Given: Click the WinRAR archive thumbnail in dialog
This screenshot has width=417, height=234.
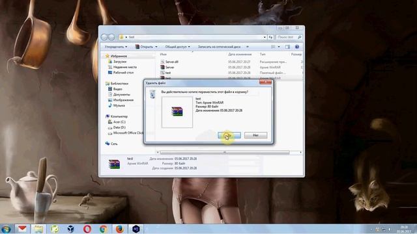Looking at the screenshot, I should [x=177, y=112].
